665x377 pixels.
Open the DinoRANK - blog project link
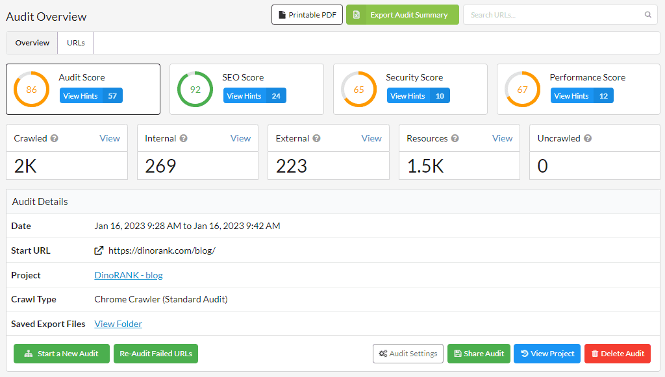pyautogui.click(x=129, y=275)
